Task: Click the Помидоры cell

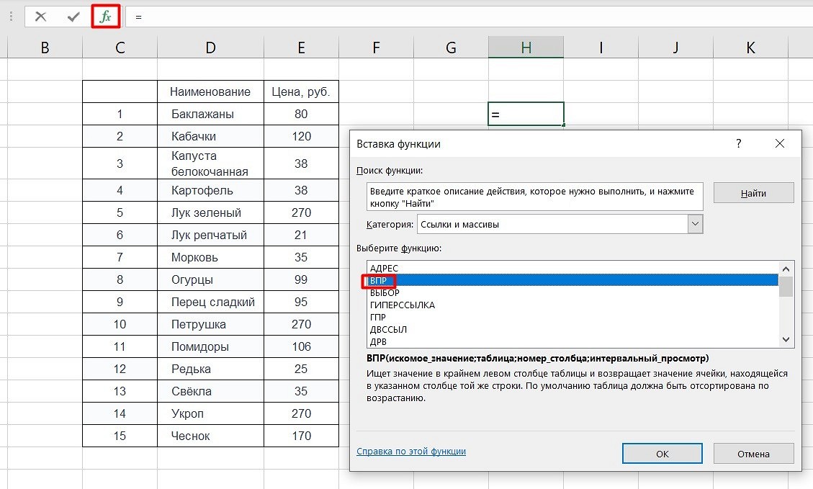Action: click(210, 346)
